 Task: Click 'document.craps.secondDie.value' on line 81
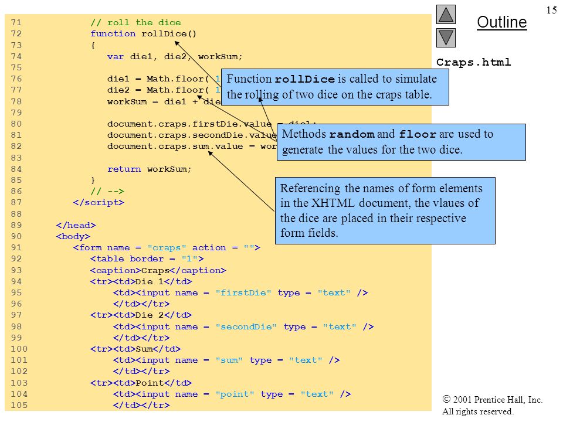coord(192,135)
